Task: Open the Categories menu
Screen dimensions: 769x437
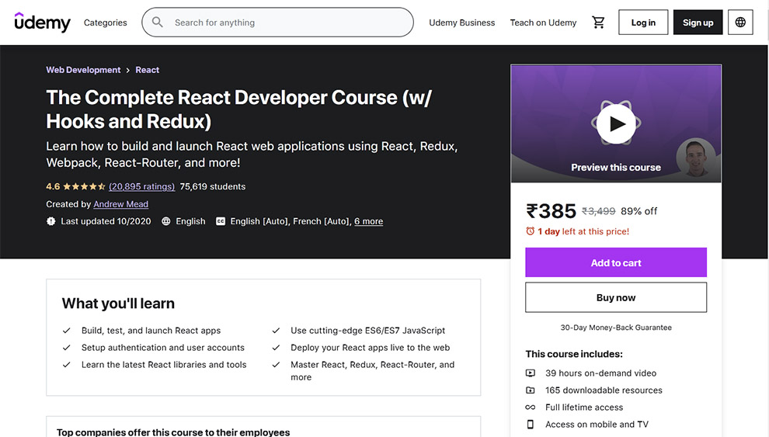Action: [106, 23]
